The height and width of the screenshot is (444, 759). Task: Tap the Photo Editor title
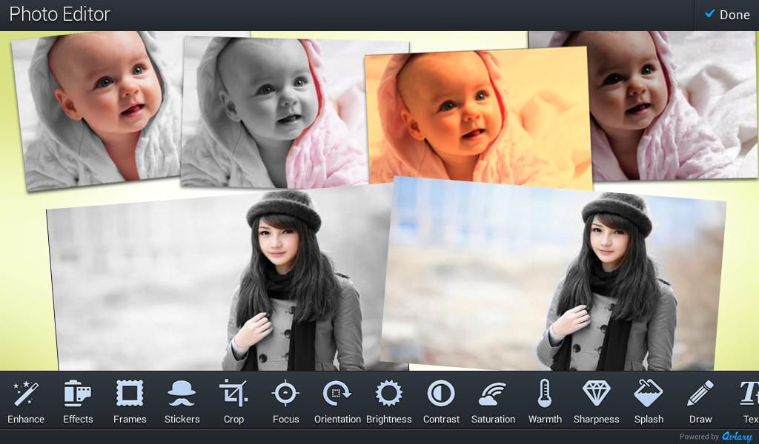[59, 15]
